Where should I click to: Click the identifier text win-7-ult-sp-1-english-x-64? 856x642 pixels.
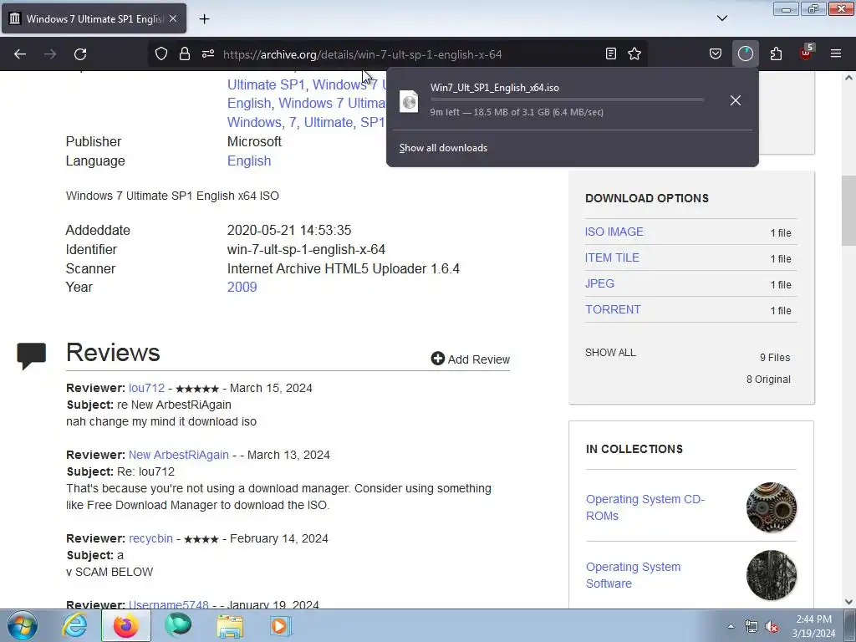click(x=306, y=249)
